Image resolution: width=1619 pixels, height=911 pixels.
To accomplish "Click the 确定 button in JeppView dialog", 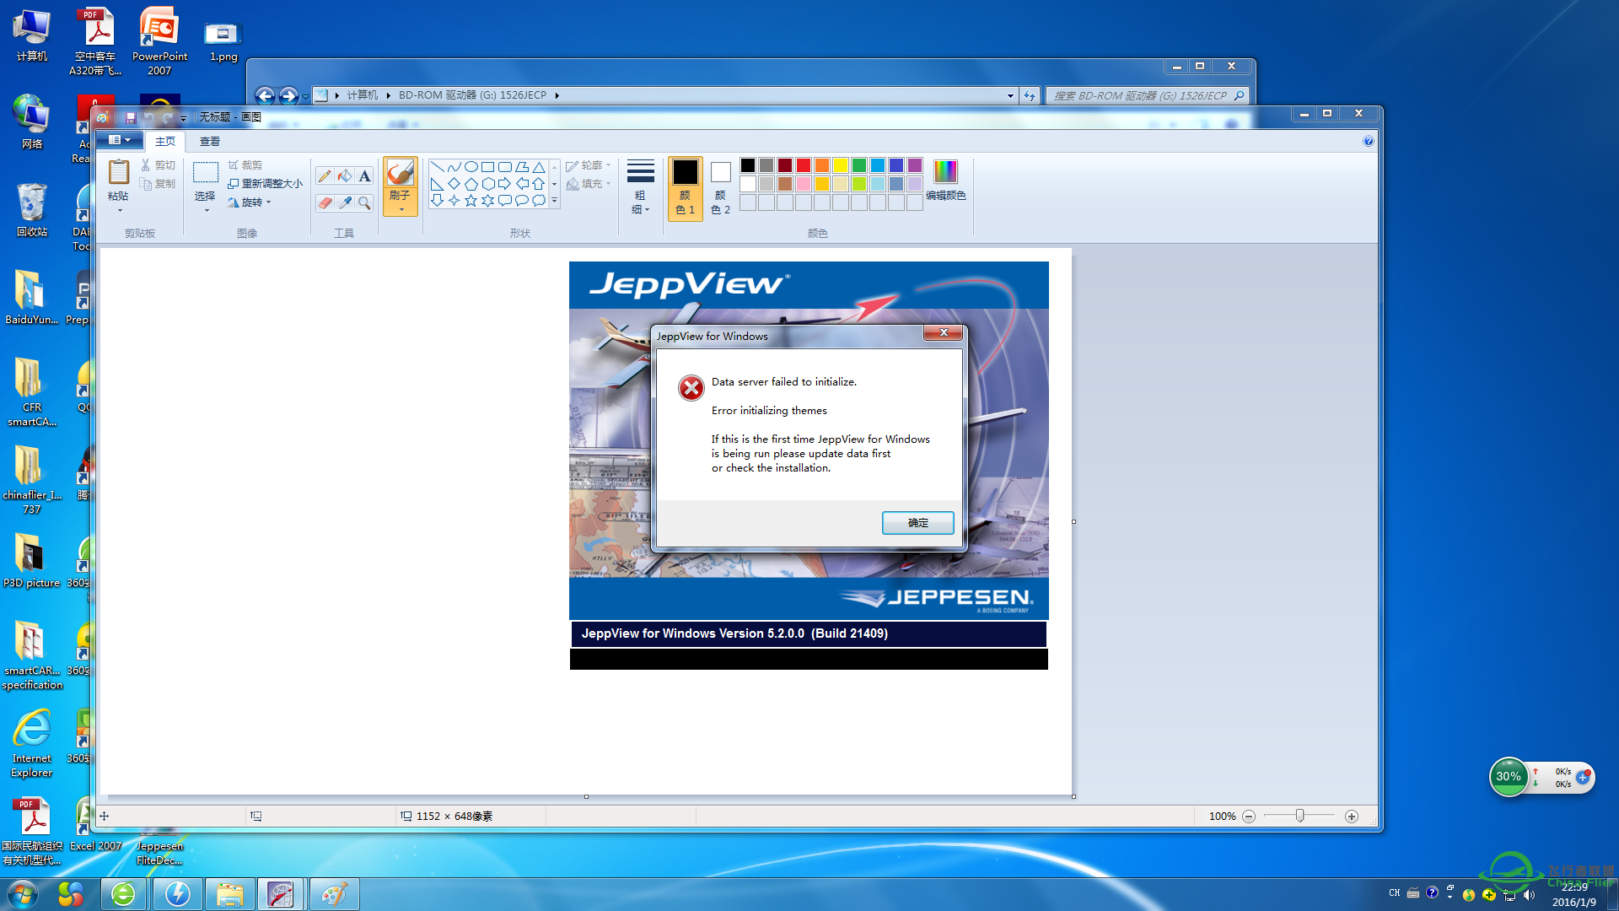I will point(917,523).
